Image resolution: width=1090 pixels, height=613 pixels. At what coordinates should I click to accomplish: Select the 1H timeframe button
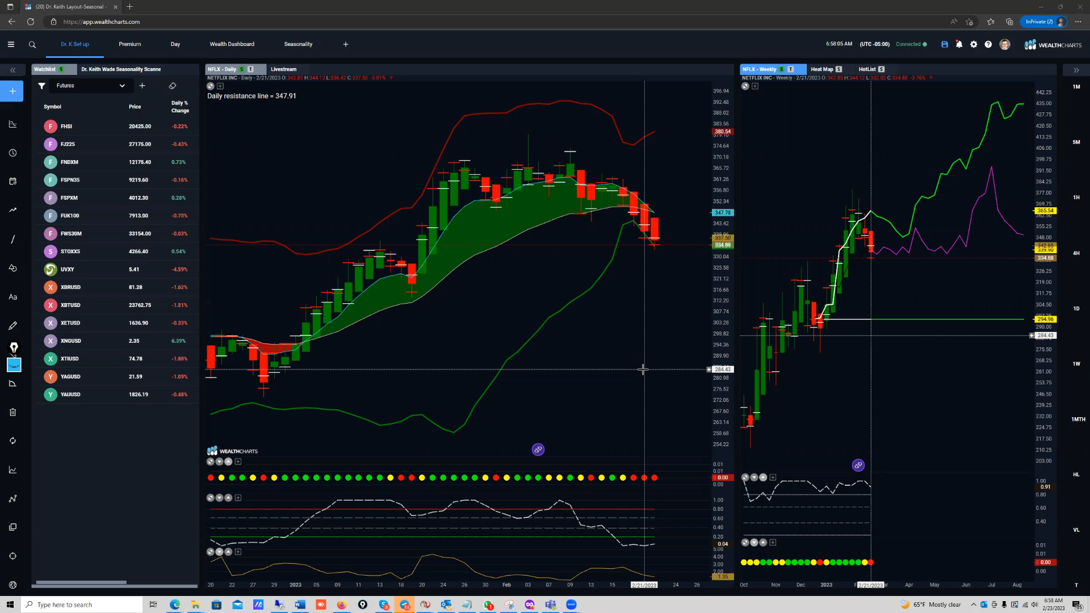tap(1076, 198)
